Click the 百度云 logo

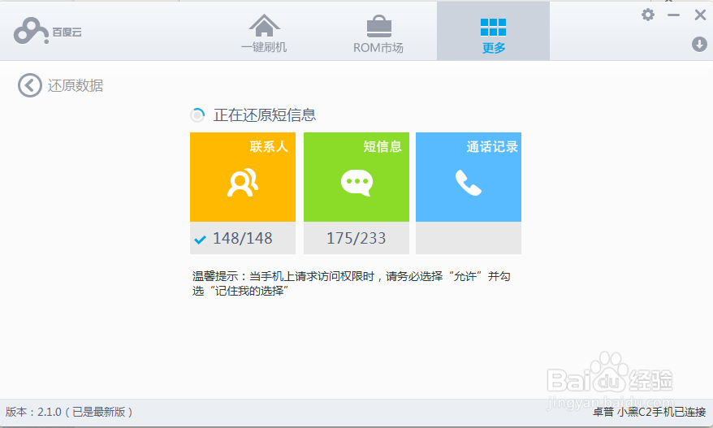pyautogui.click(x=47, y=31)
